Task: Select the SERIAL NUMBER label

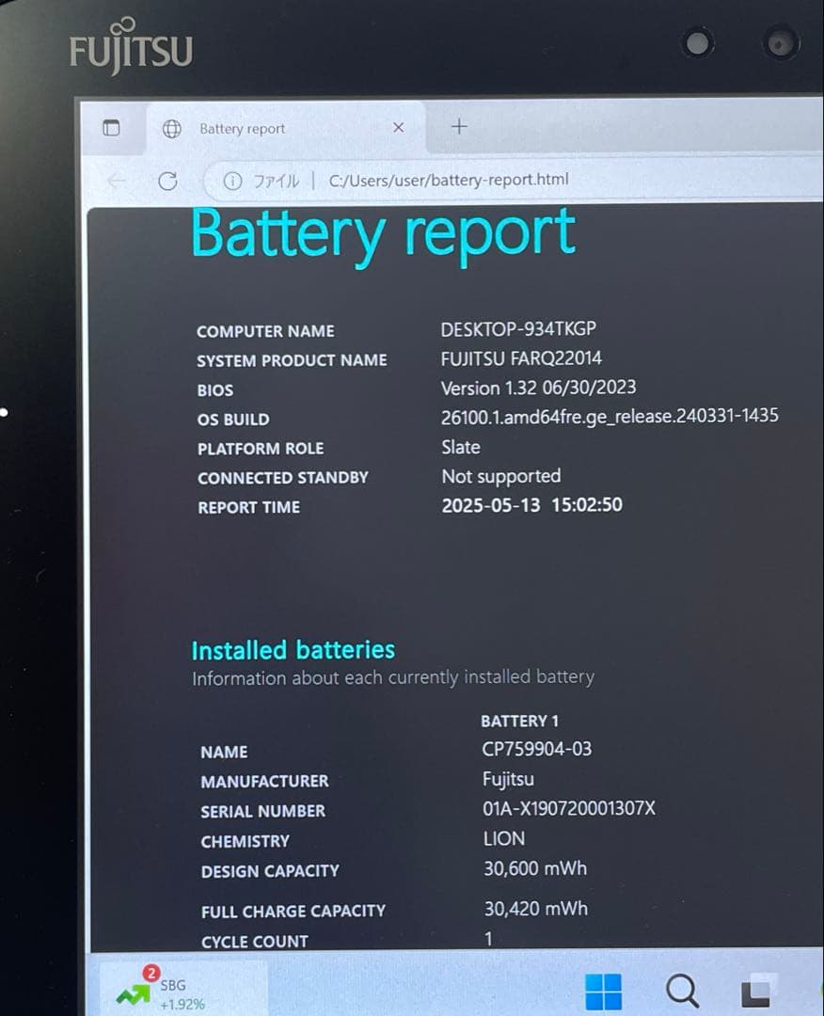Action: [263, 811]
